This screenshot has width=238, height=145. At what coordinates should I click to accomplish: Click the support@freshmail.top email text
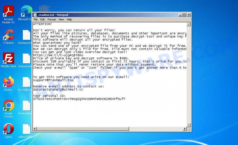(53, 80)
